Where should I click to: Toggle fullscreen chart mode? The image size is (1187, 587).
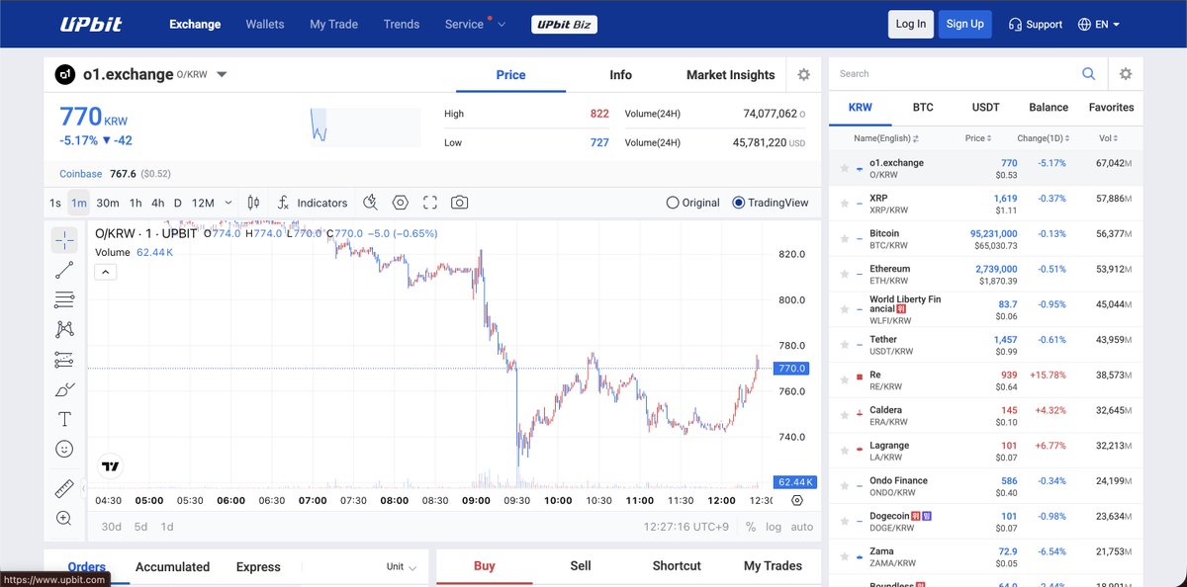pos(430,203)
